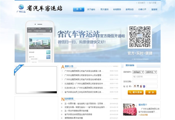Click MORE beside 站内新闻
The width and height of the screenshot is (175, 120).
pos(115,99)
